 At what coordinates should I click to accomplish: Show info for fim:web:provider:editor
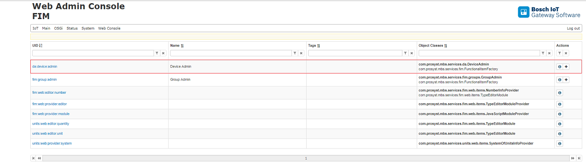(560, 104)
